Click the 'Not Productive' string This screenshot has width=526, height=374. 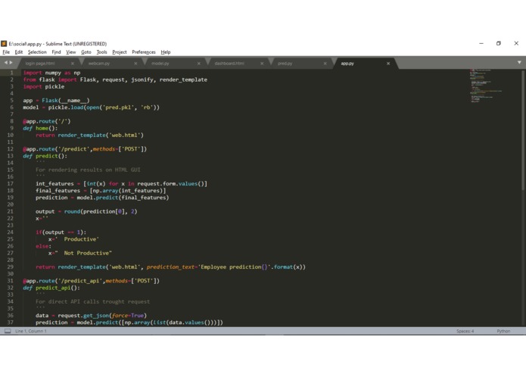coord(83,253)
